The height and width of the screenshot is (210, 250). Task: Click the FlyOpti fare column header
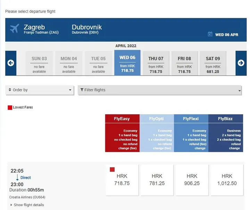point(157,119)
